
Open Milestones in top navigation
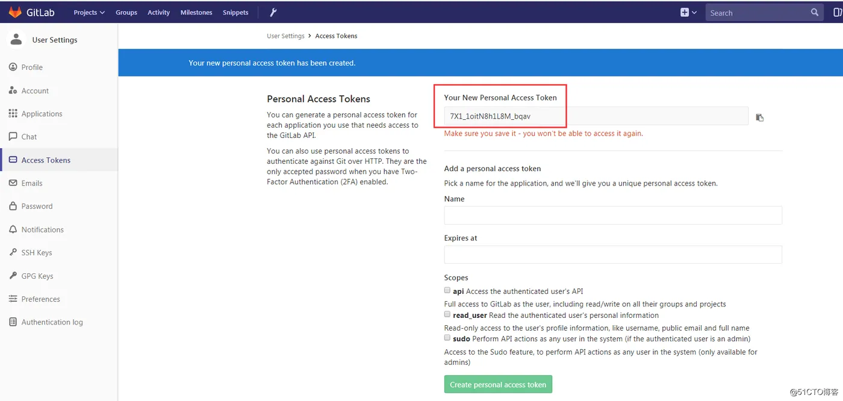(196, 12)
